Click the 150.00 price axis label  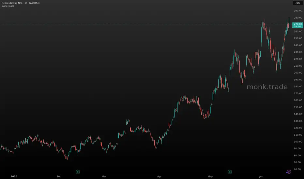click(298, 107)
